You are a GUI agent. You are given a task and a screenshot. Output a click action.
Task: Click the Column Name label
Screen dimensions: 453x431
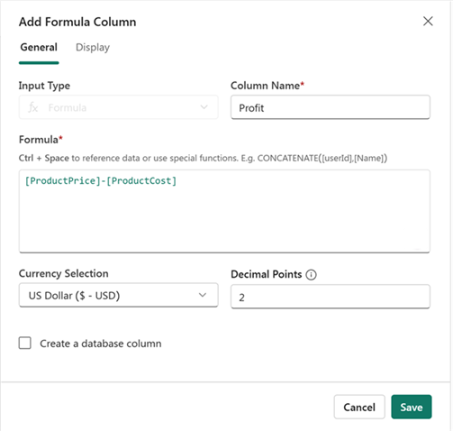(267, 86)
